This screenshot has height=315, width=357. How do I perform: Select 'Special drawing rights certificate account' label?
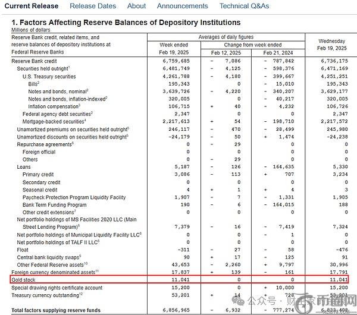[57, 288]
